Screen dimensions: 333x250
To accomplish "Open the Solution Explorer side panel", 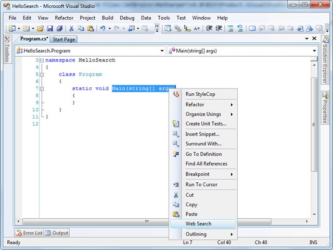I will pyautogui.click(x=325, y=60).
